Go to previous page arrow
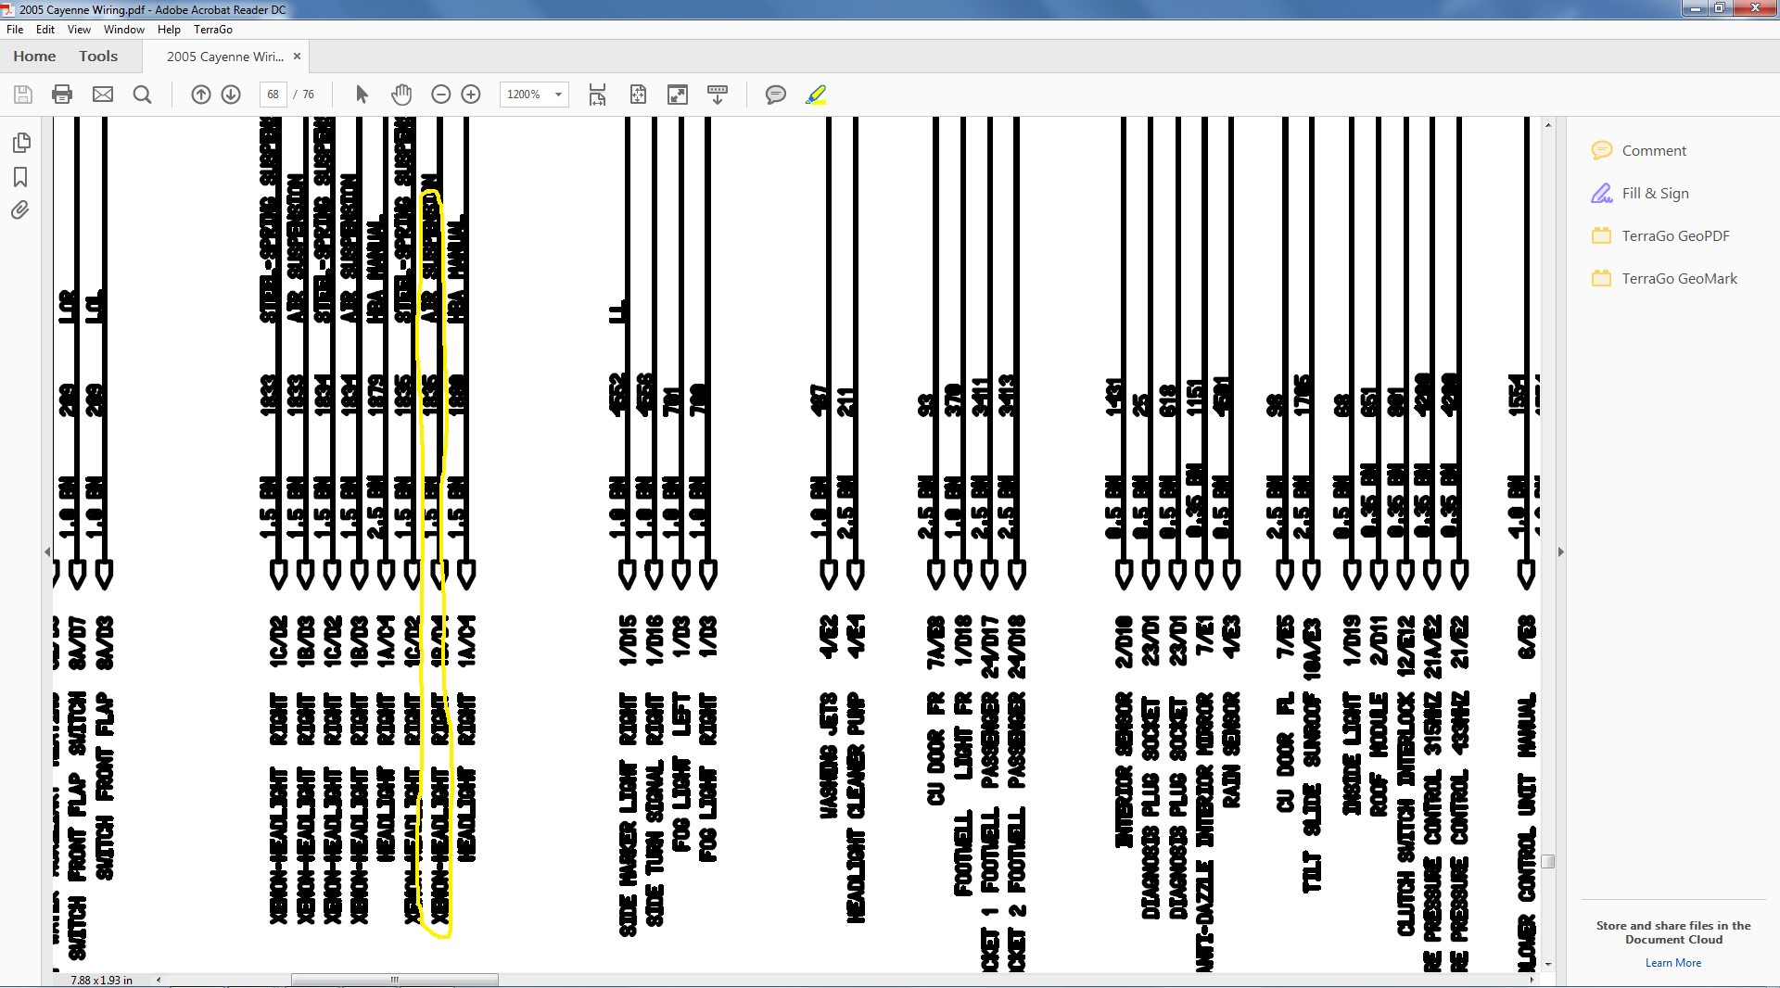 (201, 95)
